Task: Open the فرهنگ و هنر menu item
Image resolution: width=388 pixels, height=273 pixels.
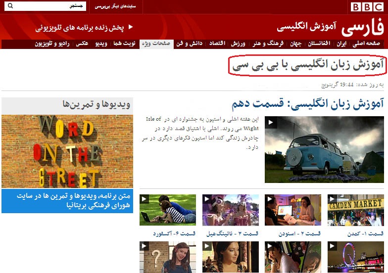Action: pyautogui.click(x=268, y=44)
